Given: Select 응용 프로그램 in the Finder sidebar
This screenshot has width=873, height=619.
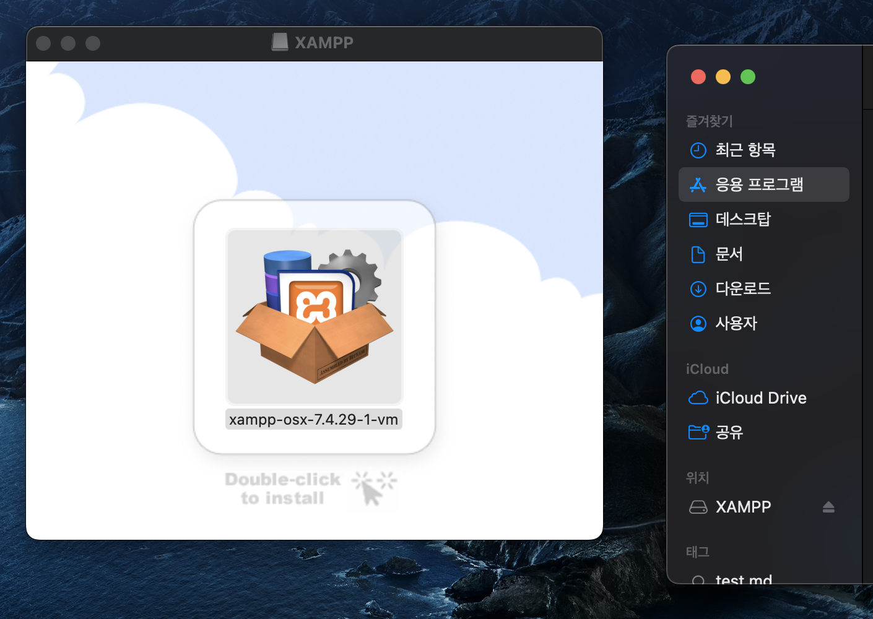Looking at the screenshot, I should (763, 184).
